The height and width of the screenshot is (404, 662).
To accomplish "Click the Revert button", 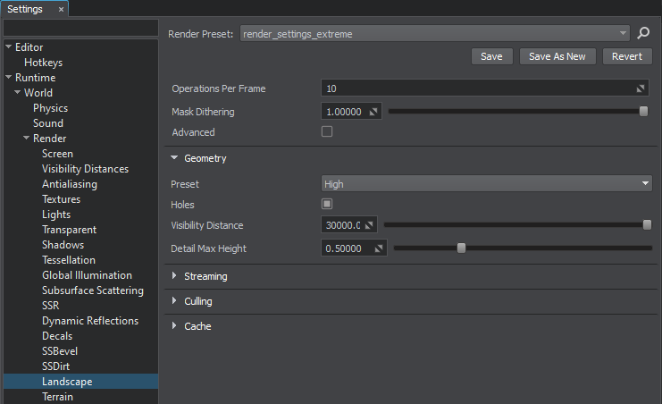I will point(627,56).
